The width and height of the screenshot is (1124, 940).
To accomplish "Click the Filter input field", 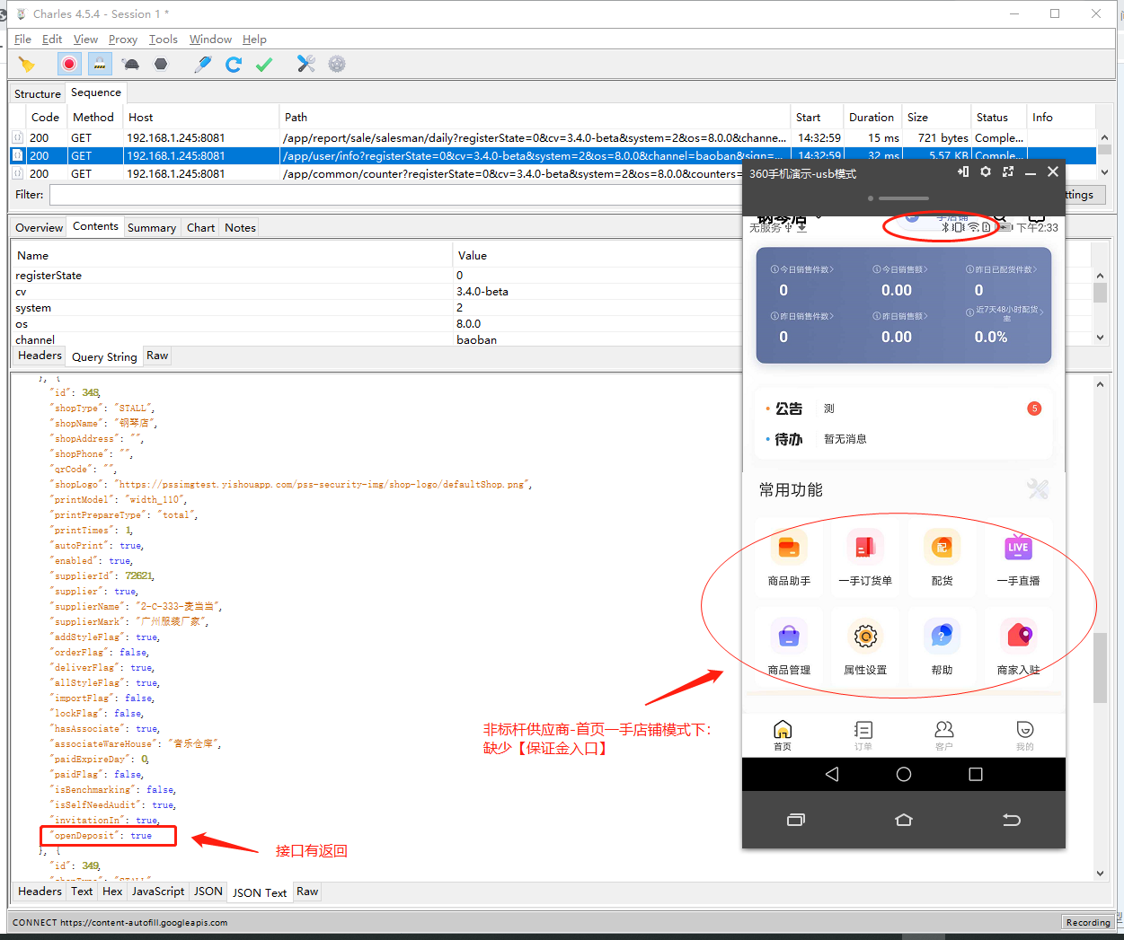I will click(x=395, y=195).
